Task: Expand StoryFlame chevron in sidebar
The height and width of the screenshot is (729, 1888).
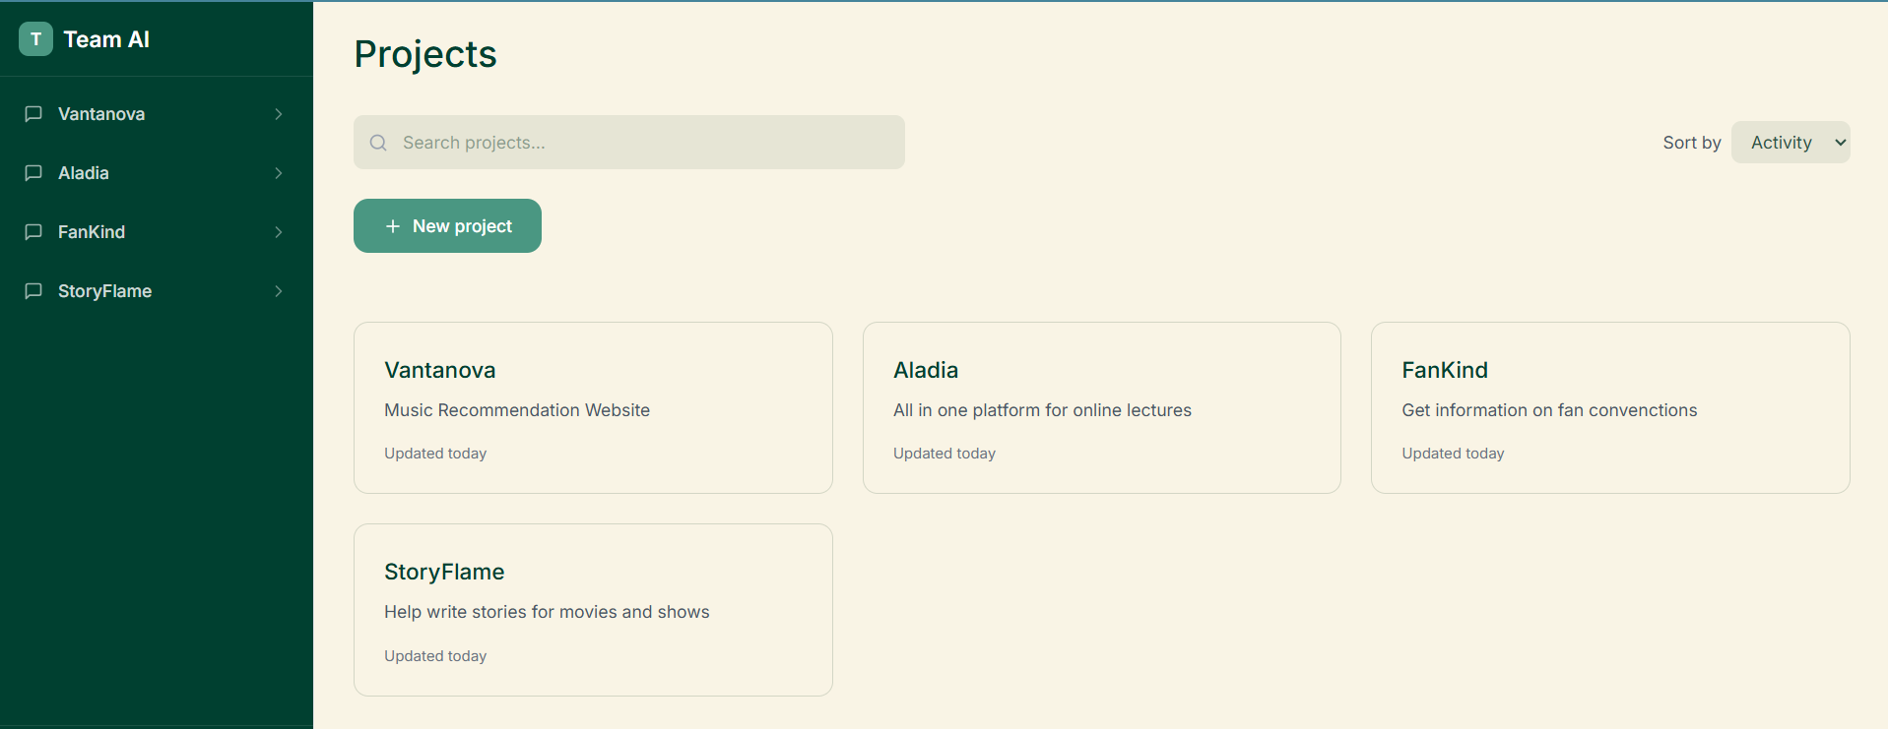Action: point(279,291)
